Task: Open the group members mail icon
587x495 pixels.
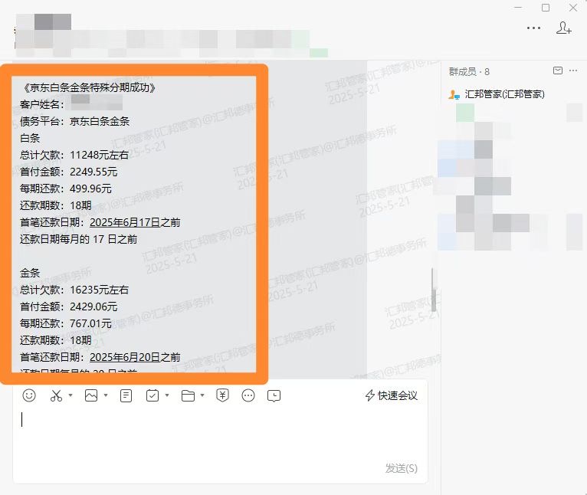Action: [558, 70]
